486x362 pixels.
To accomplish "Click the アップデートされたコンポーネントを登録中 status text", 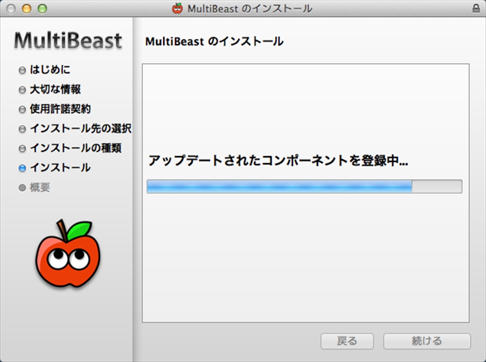I will [278, 160].
